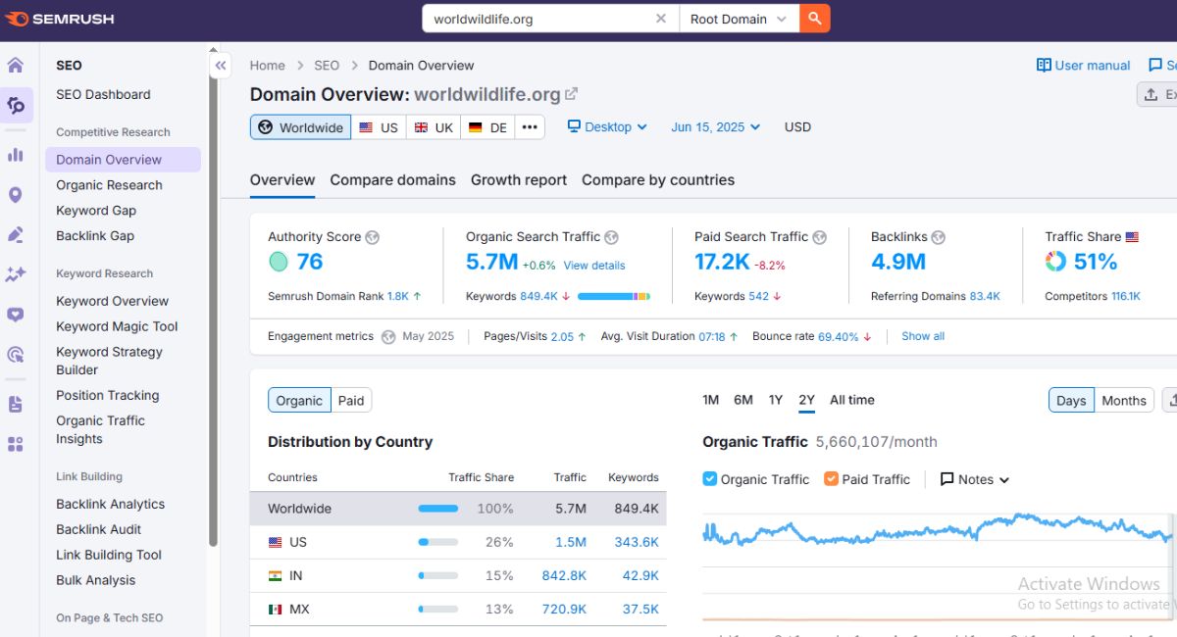1177x637 pixels.
Task: Click the Referring Domains 83.4K value
Action: (x=985, y=296)
